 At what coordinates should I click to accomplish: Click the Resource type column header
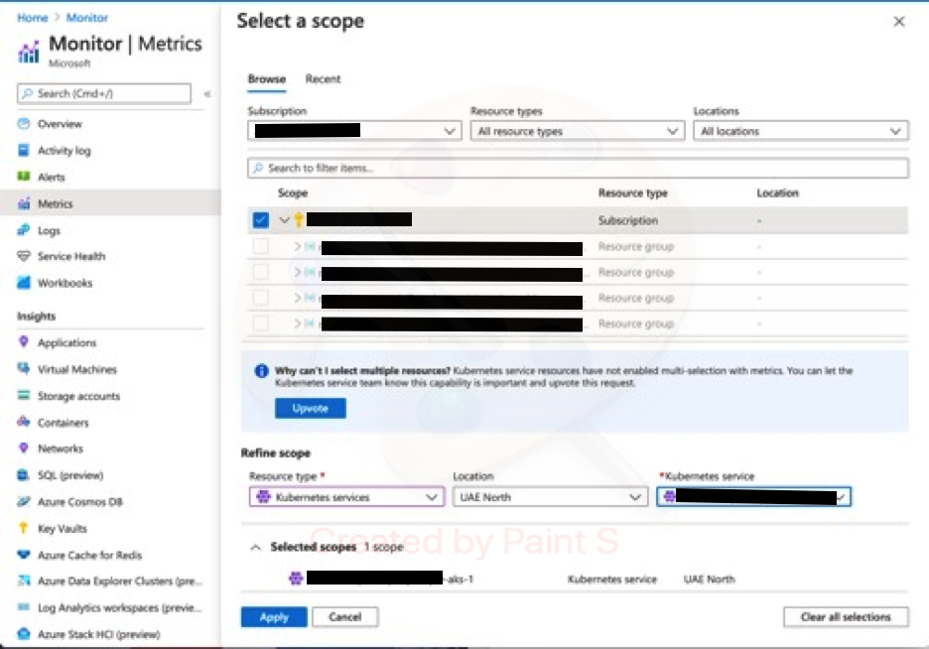point(633,194)
